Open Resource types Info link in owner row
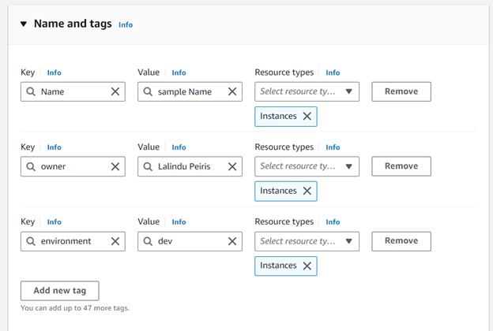Image resolution: width=493 pixels, height=331 pixels. click(333, 147)
